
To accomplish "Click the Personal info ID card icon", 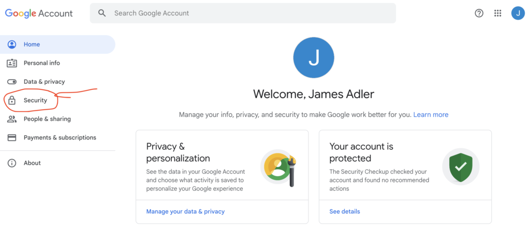I will coord(12,63).
